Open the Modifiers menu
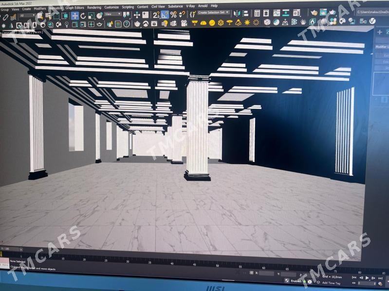This screenshot has height=291, width=389. coord(40,9)
